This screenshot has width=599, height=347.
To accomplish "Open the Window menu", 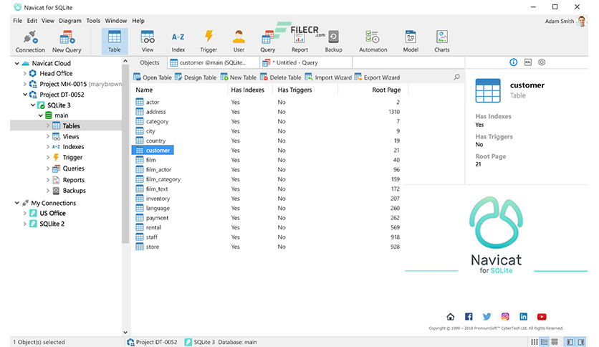I will coord(116,21).
